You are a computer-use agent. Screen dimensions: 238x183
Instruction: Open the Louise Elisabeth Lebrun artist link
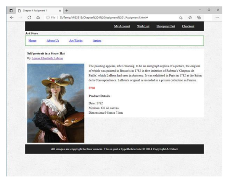pyautogui.click(x=47, y=58)
